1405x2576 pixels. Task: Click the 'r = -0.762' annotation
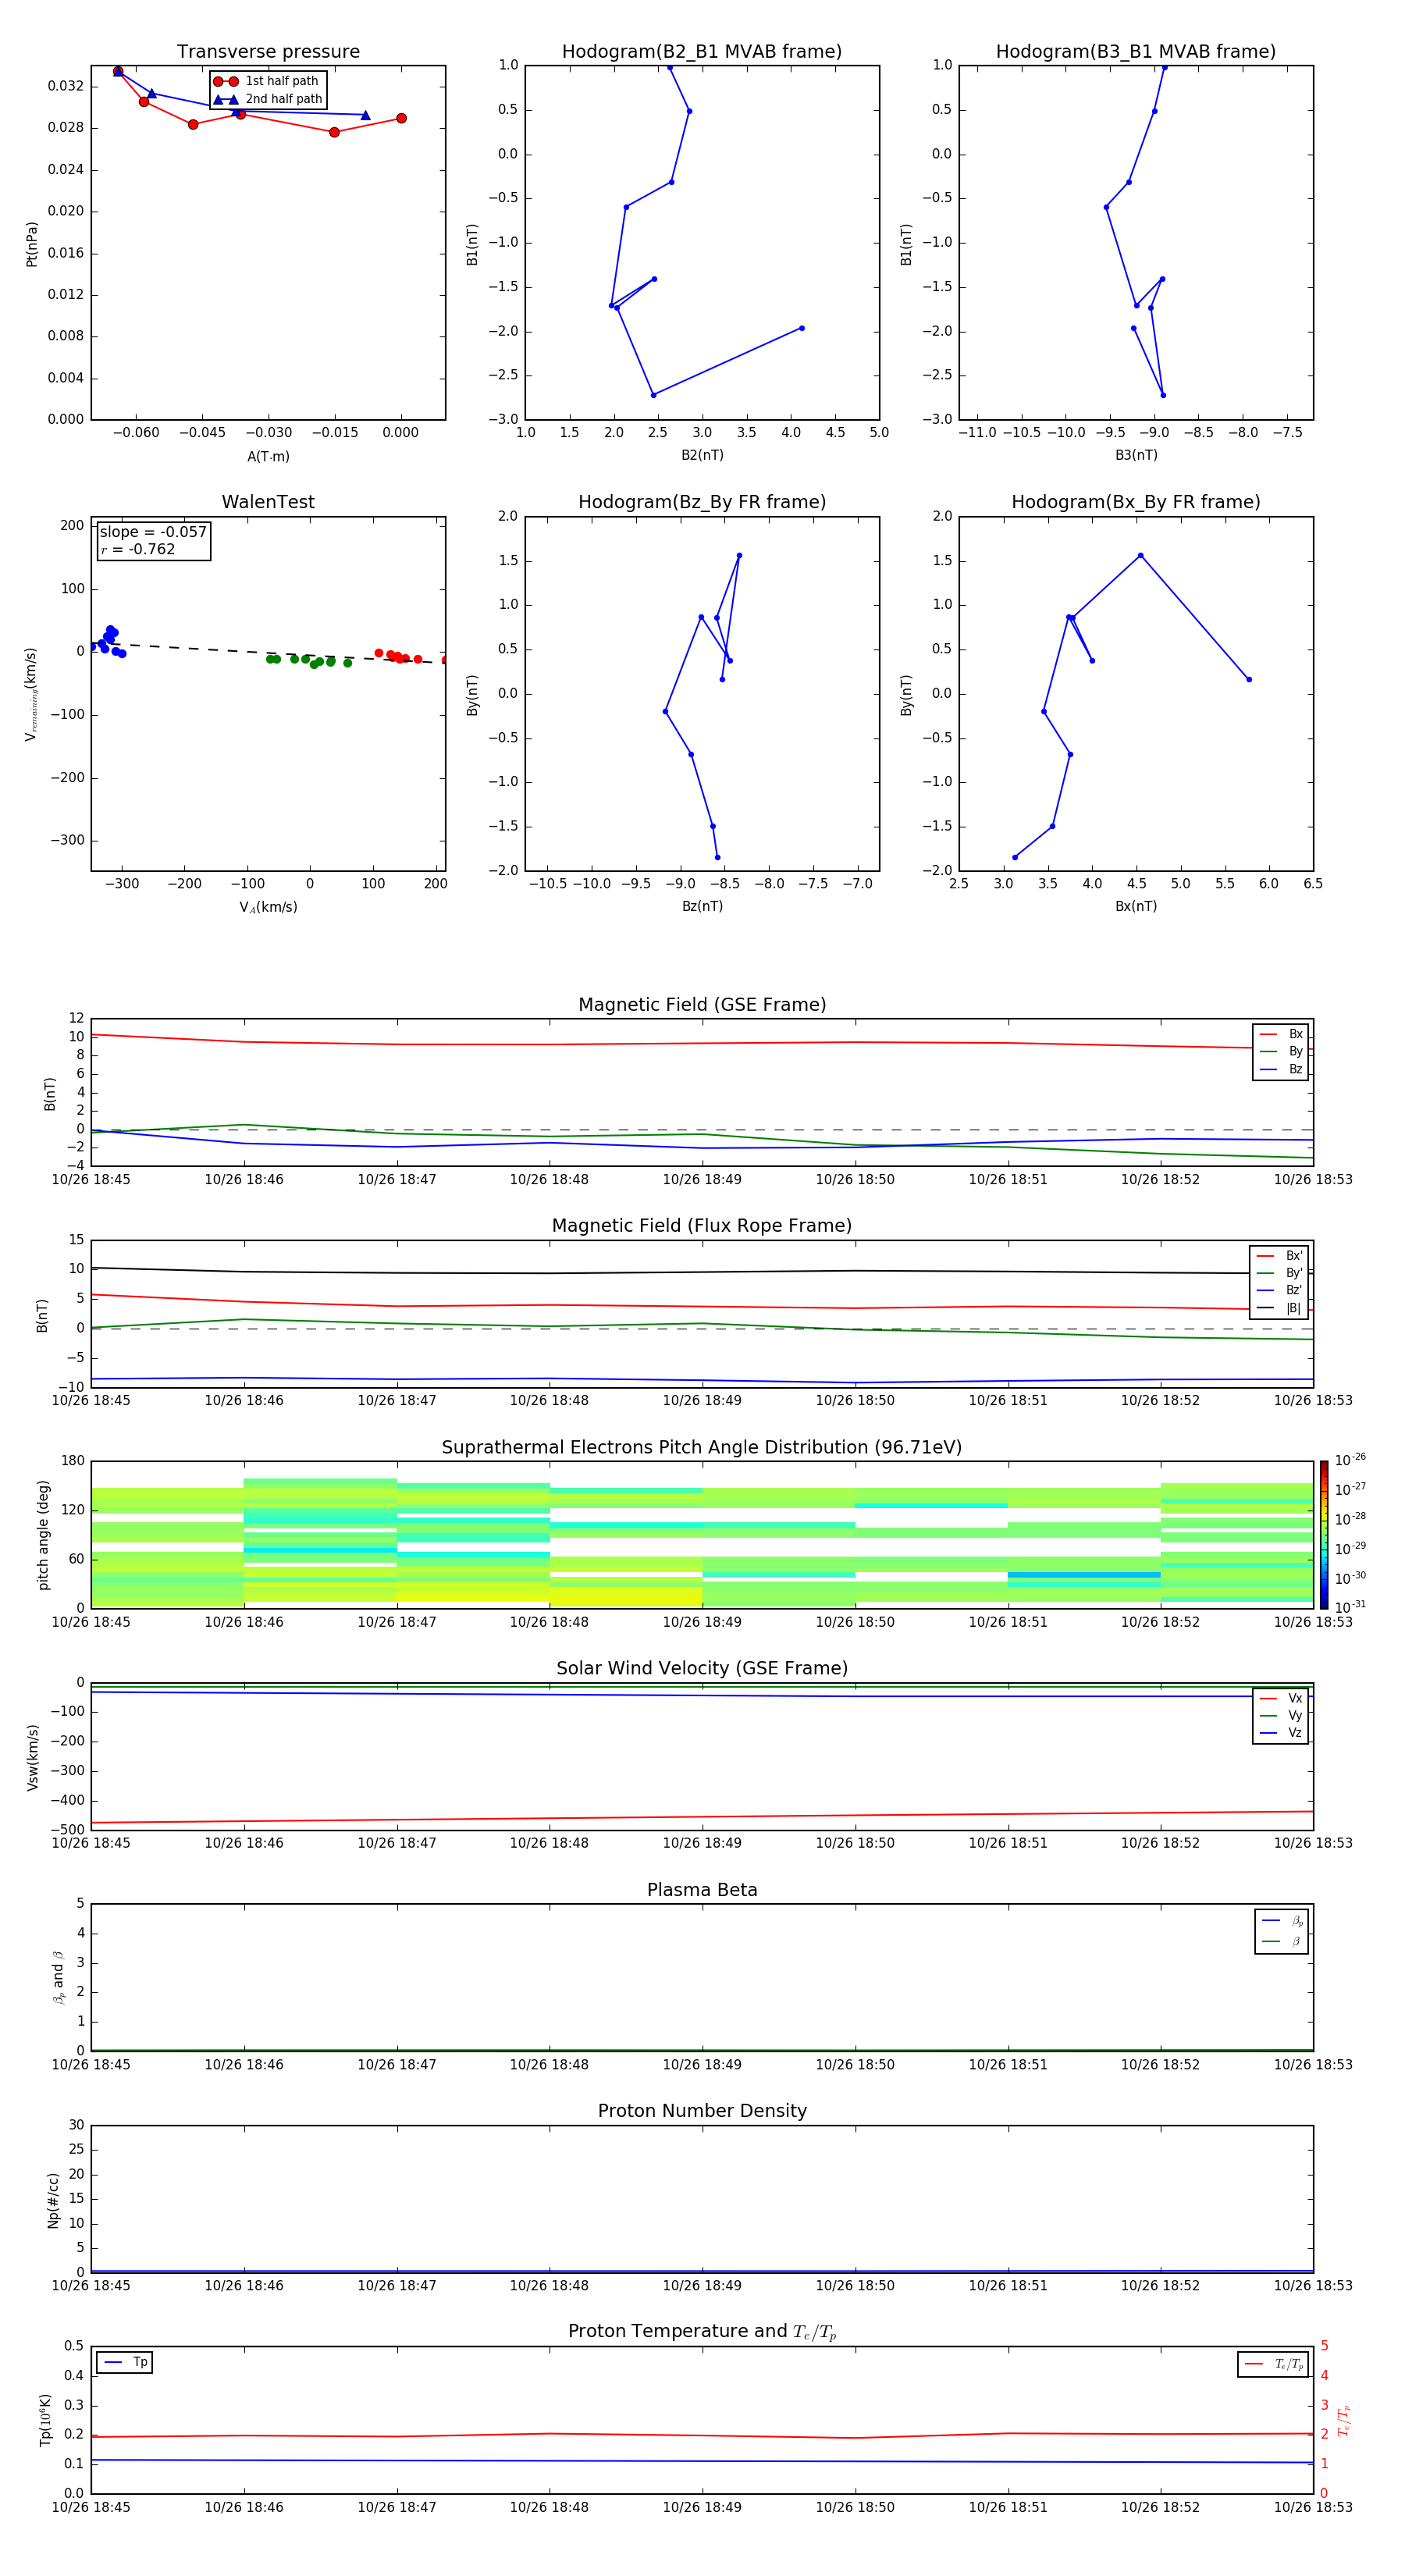point(138,549)
